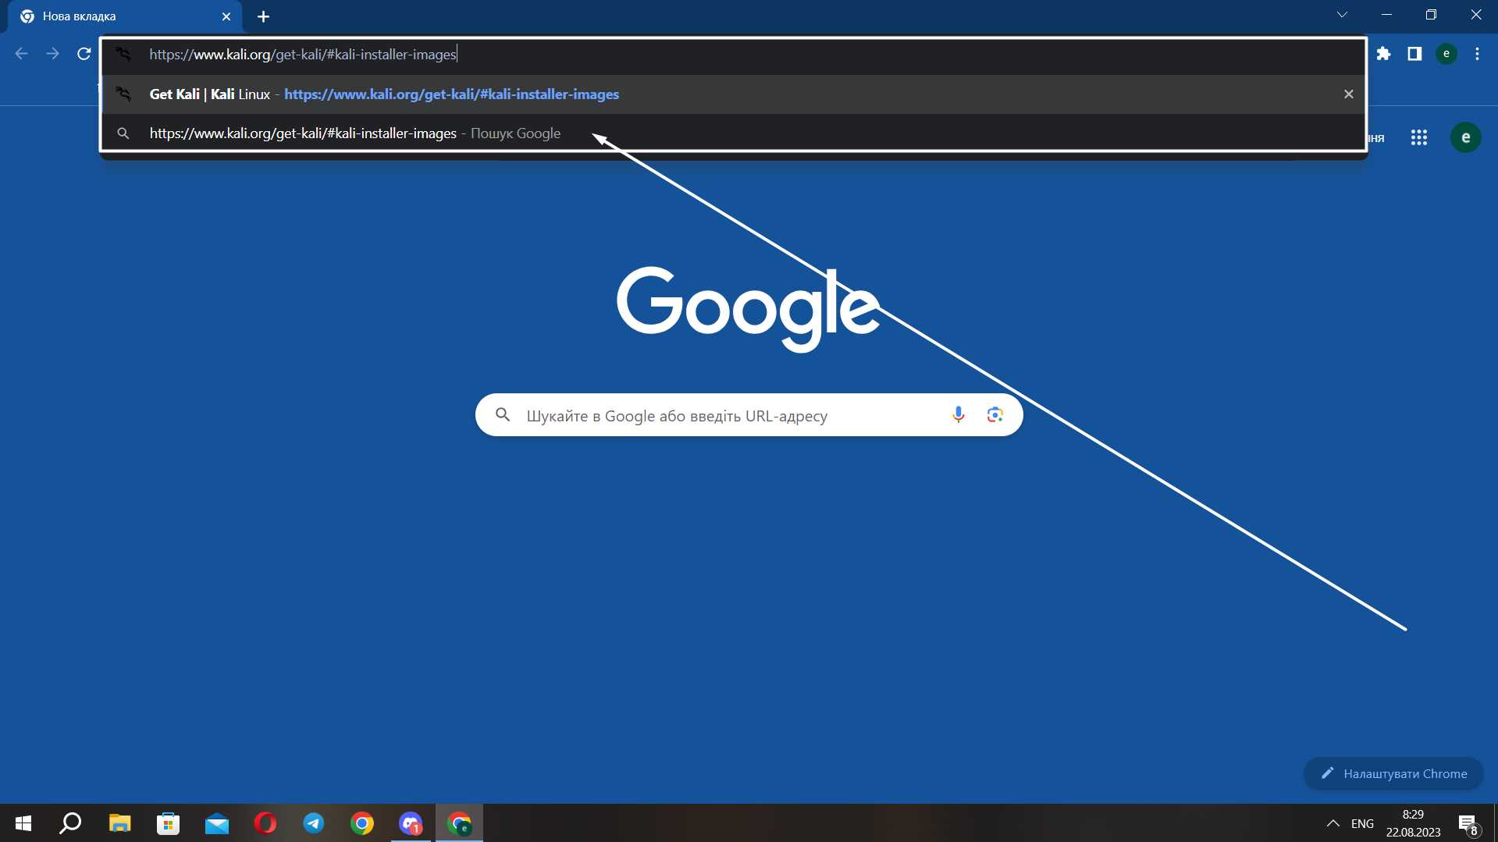Launch Opera browser from taskbar
Screen dimensions: 1498x842
(x=265, y=823)
